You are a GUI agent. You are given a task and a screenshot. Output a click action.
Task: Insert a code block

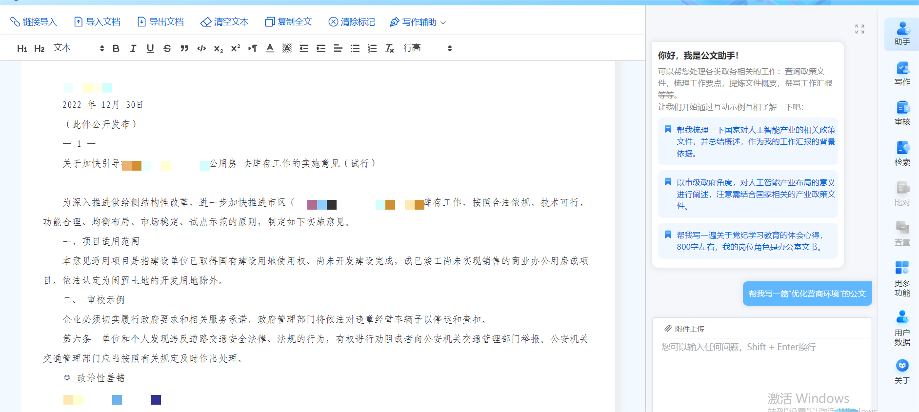click(x=201, y=48)
